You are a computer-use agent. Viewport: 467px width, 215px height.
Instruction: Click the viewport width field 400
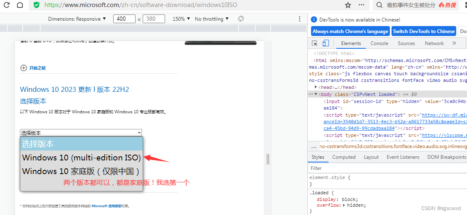click(124, 19)
